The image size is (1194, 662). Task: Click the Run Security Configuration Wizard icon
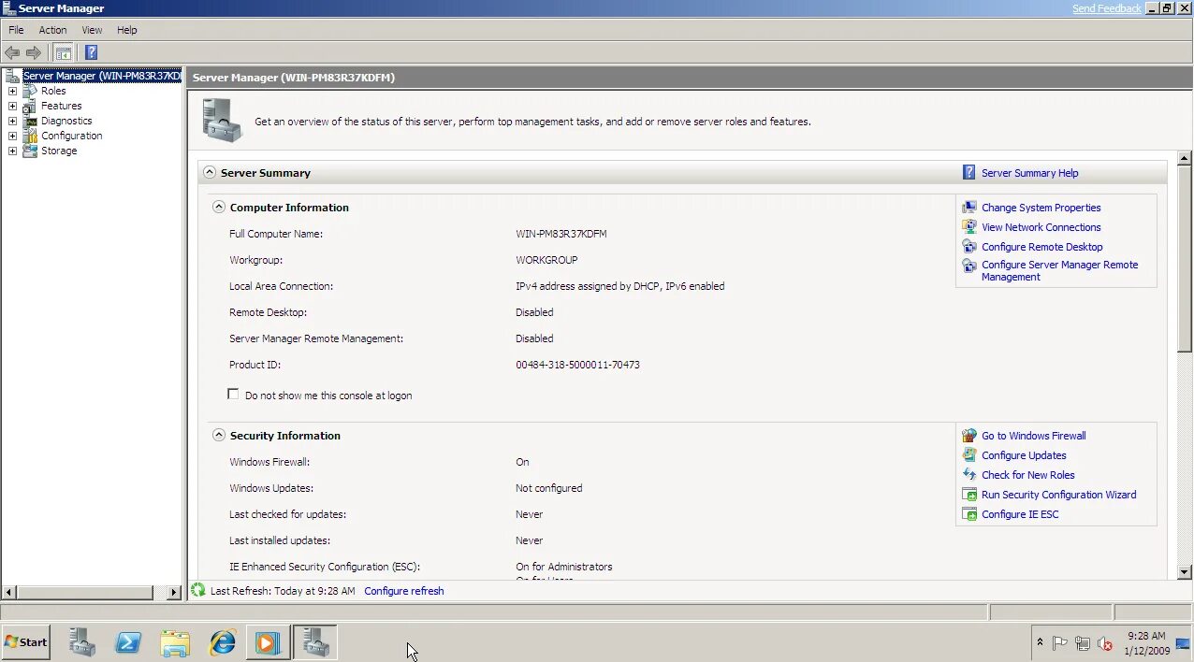(969, 495)
